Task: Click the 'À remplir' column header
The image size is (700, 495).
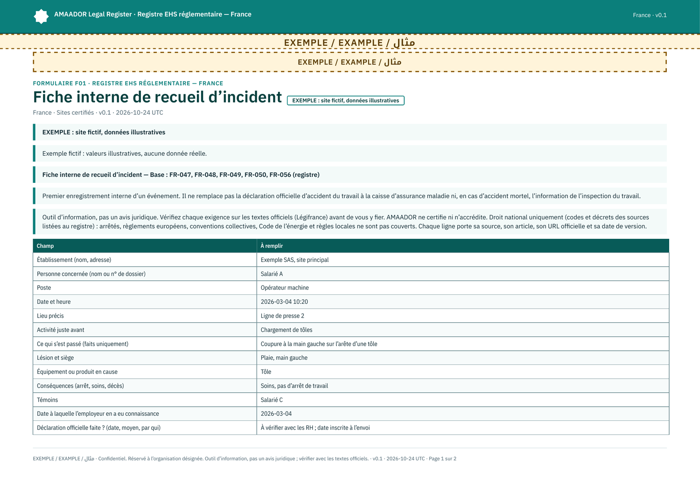Action: coord(463,246)
